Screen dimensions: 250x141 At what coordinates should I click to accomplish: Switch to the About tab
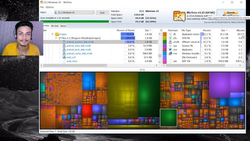click(63, 26)
